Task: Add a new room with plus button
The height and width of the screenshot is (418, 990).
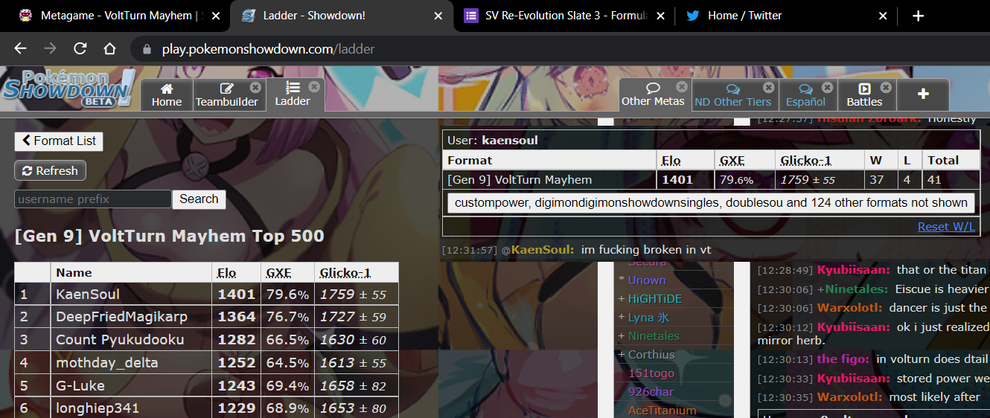Action: click(x=923, y=94)
